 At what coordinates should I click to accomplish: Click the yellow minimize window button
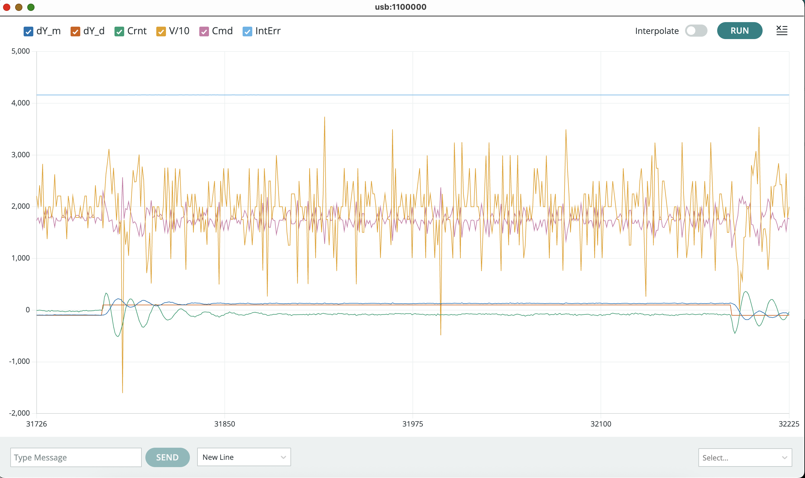19,7
